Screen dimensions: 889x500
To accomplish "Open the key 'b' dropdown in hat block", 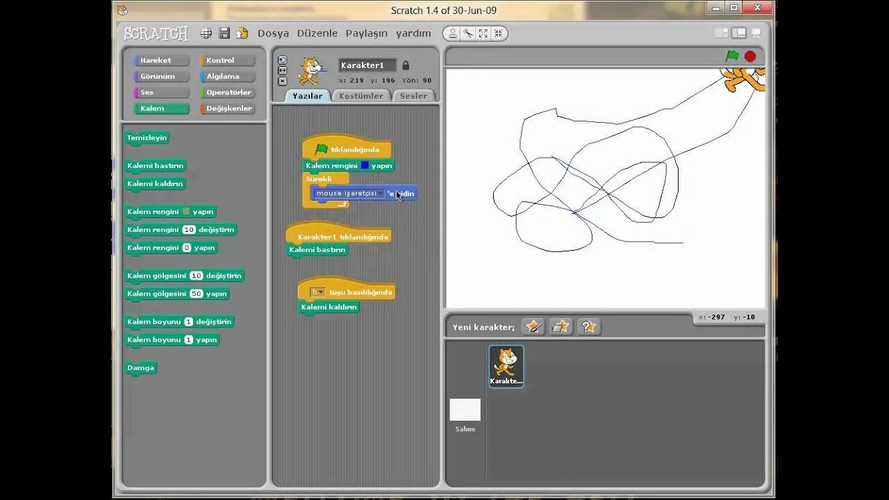I will click(317, 292).
